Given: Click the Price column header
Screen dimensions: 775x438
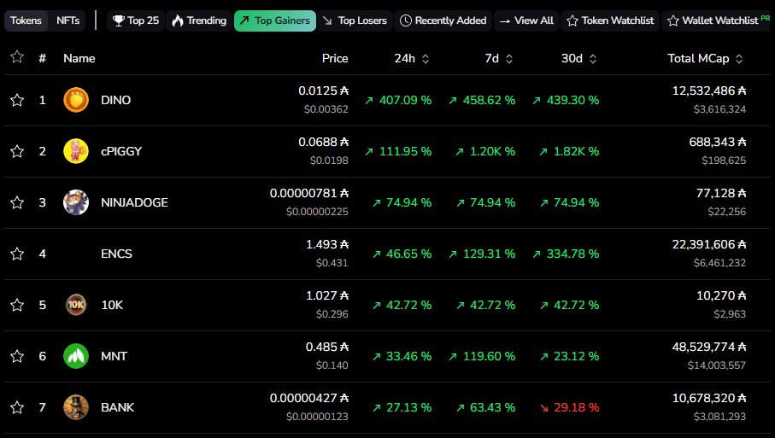Looking at the screenshot, I should 335,58.
